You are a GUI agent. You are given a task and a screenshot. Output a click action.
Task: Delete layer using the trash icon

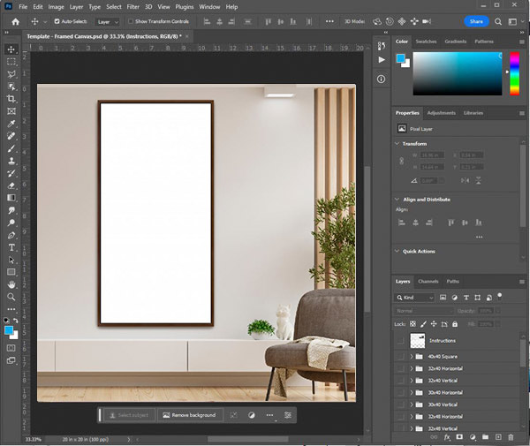511,436
